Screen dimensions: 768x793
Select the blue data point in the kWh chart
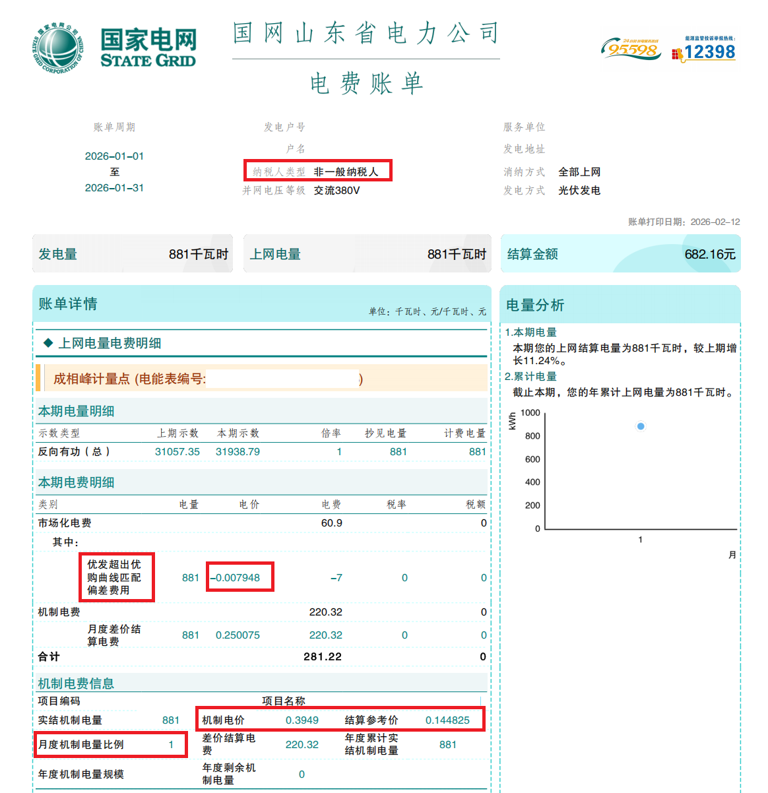(640, 426)
